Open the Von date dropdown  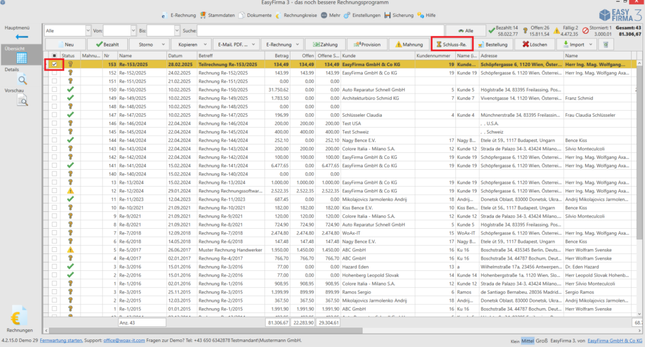coord(133,31)
